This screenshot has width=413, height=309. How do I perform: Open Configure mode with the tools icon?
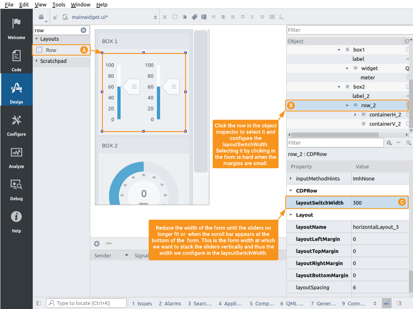(16, 124)
